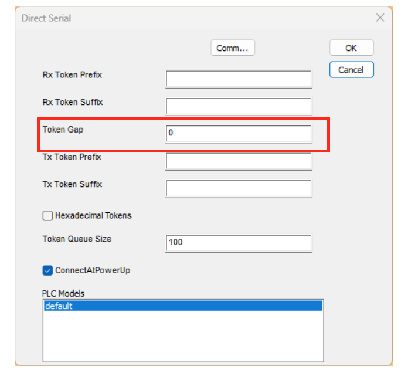
Task: Select the Tx Token Prefix text box
Action: [x=239, y=161]
